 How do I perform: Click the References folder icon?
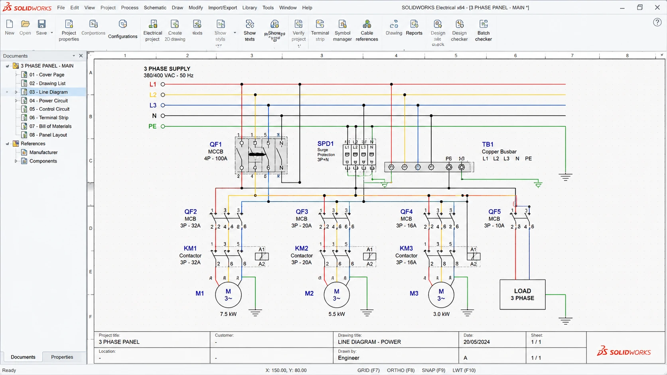[x=16, y=143]
